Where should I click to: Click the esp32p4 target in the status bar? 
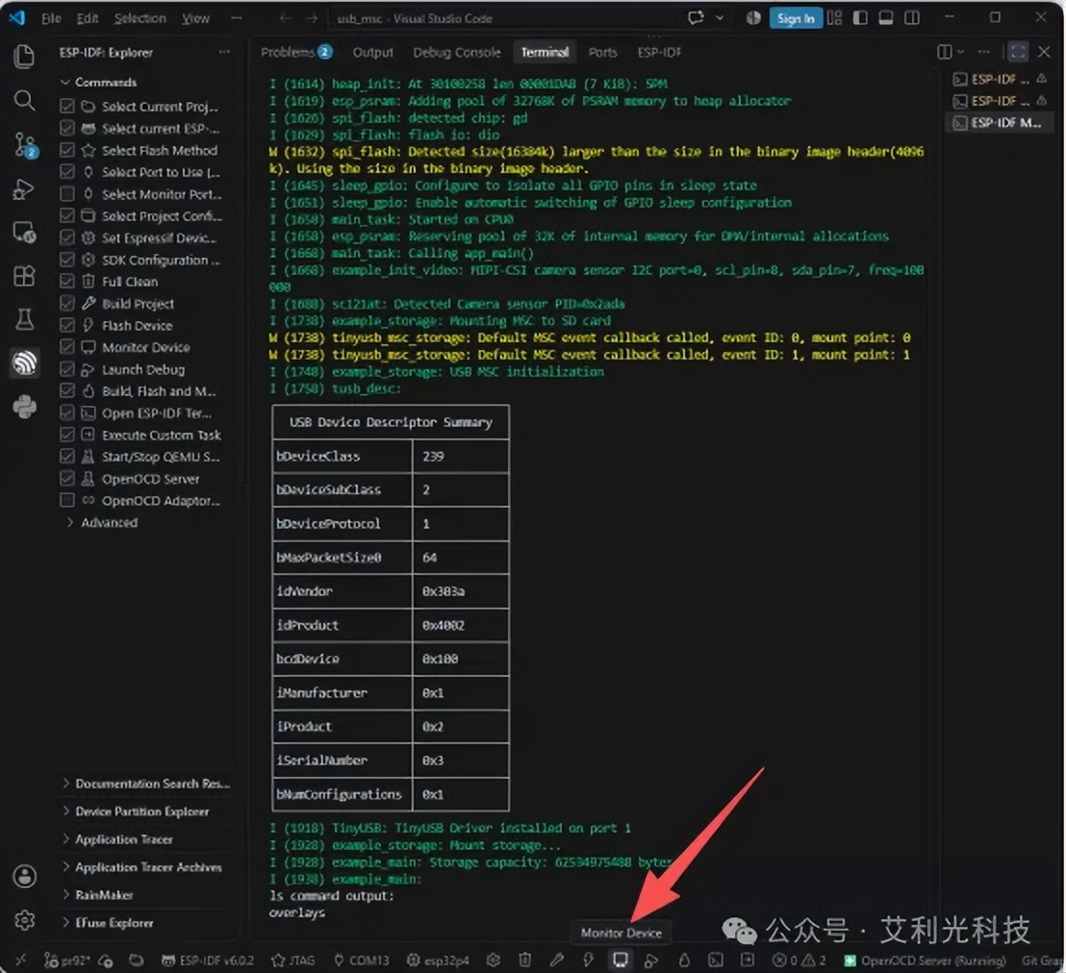(x=438, y=961)
